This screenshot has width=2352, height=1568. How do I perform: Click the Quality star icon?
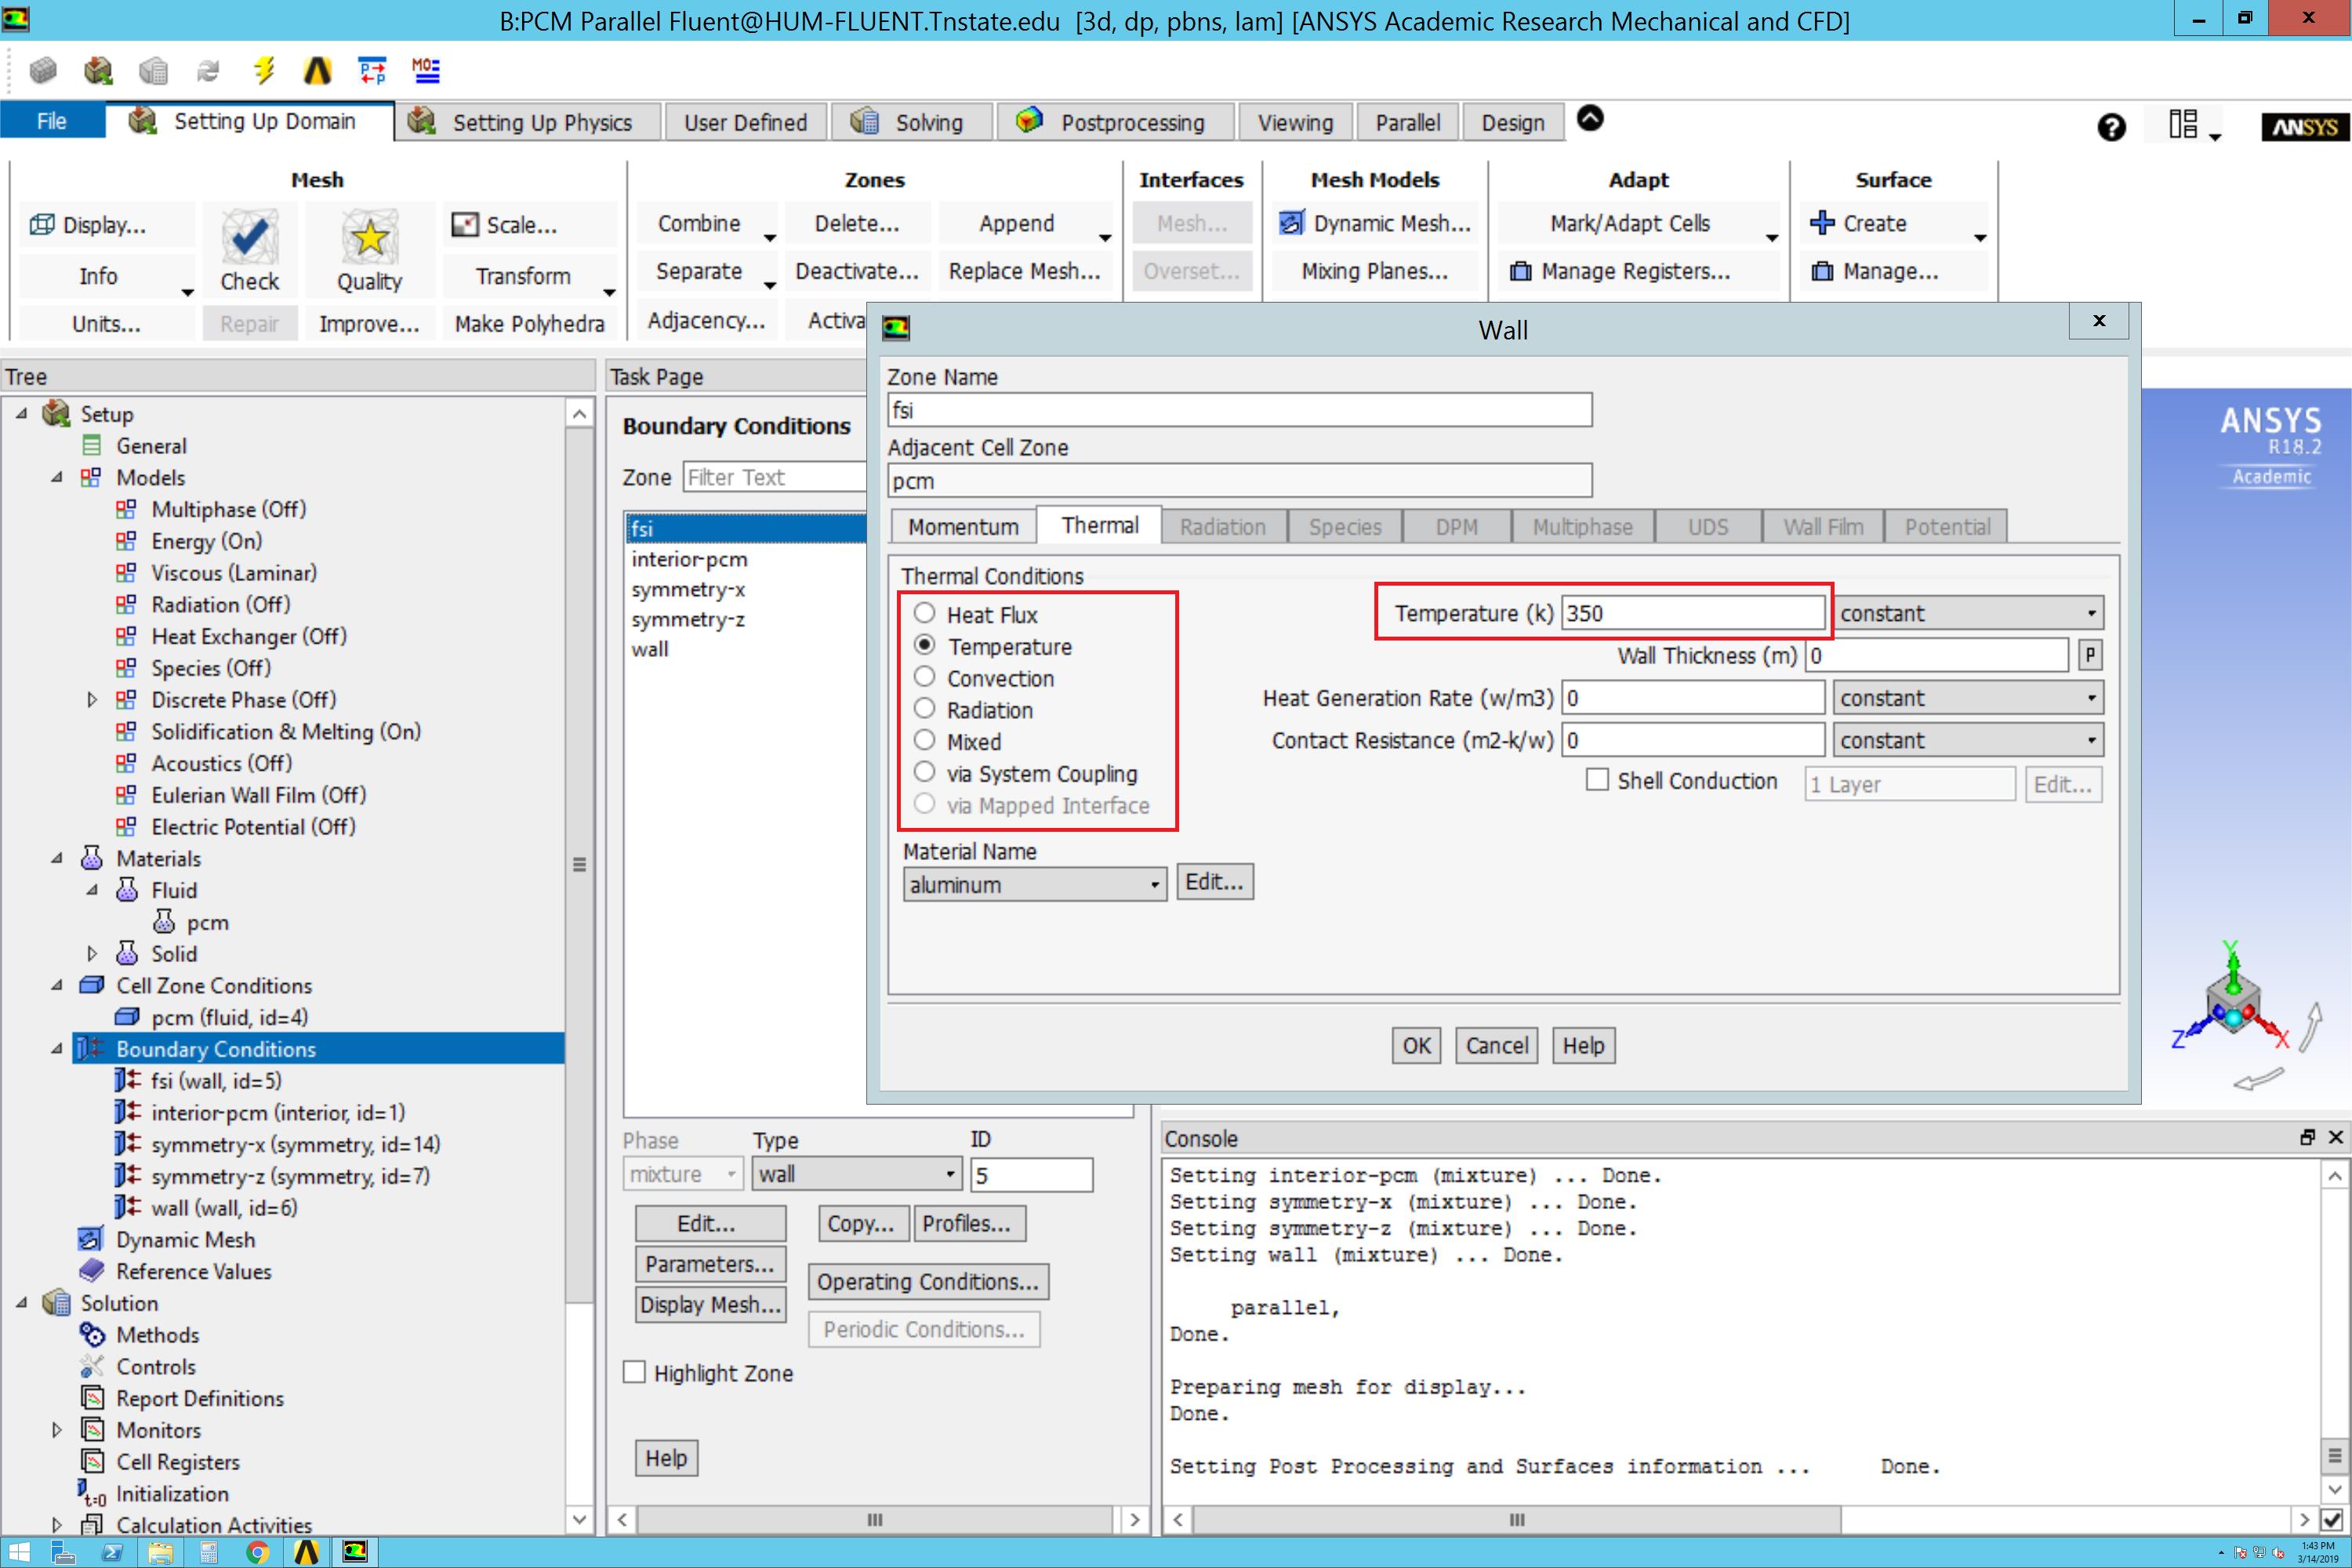click(369, 237)
